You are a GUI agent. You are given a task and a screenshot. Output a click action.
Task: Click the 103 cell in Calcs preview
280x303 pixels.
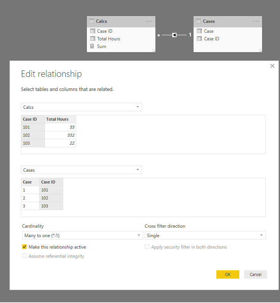point(33,143)
